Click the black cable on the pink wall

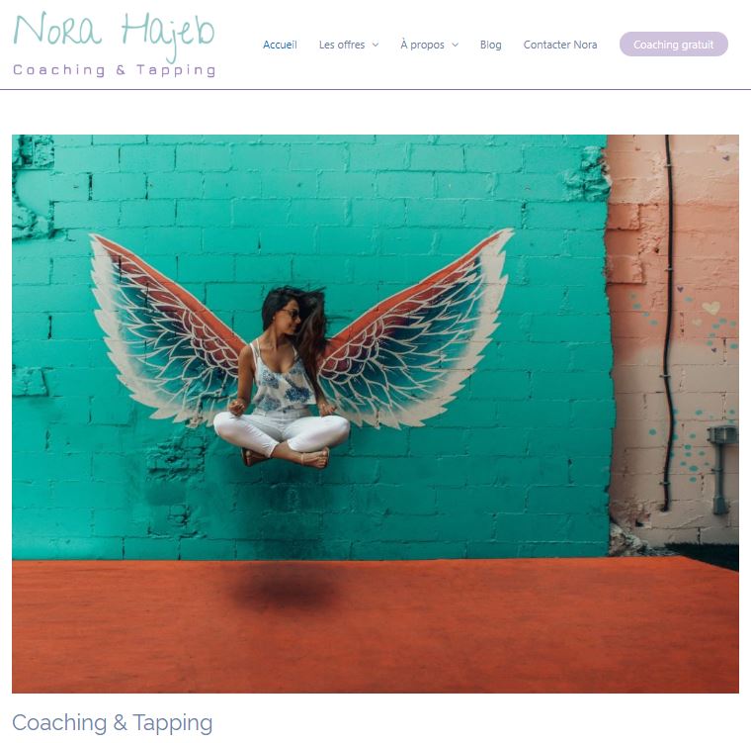point(667,324)
